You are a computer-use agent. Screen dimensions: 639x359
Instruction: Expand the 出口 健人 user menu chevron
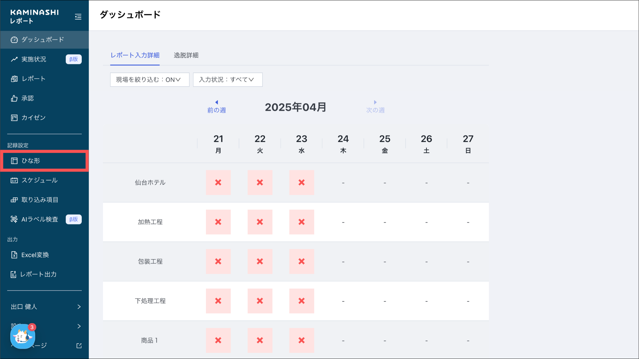coord(79,307)
